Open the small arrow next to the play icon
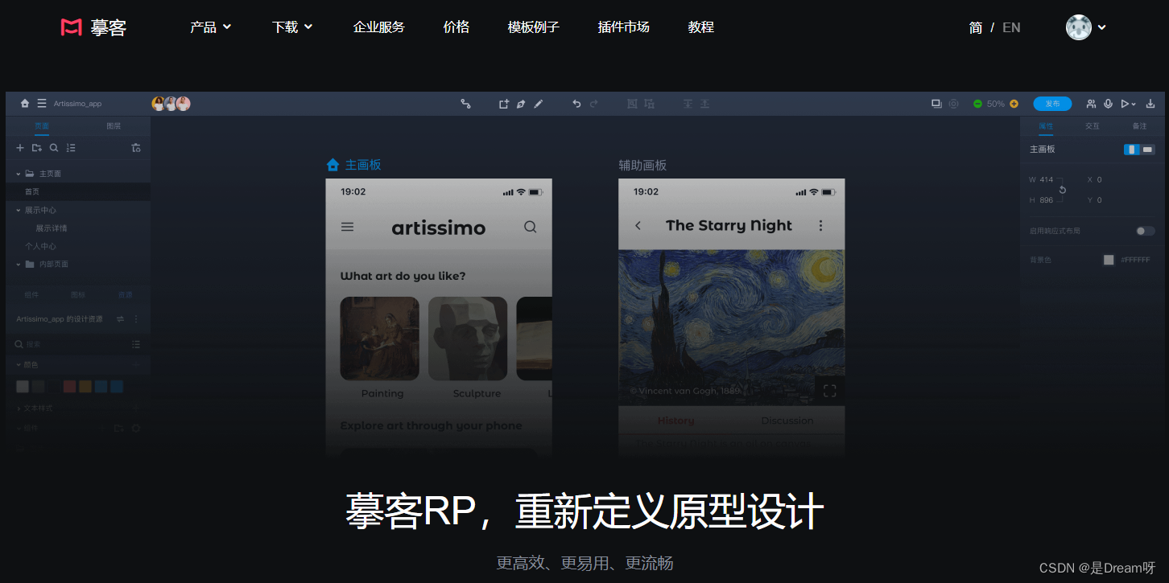The image size is (1169, 583). point(1134,105)
